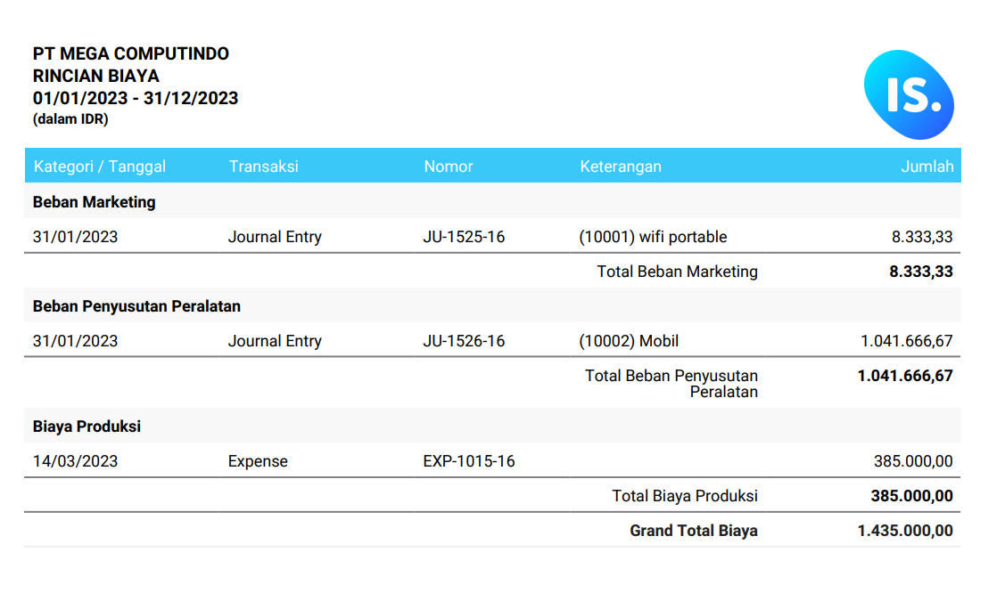Viewport: 1005px width, 593px height.
Task: Click the Jumlah column header
Action: (x=927, y=167)
